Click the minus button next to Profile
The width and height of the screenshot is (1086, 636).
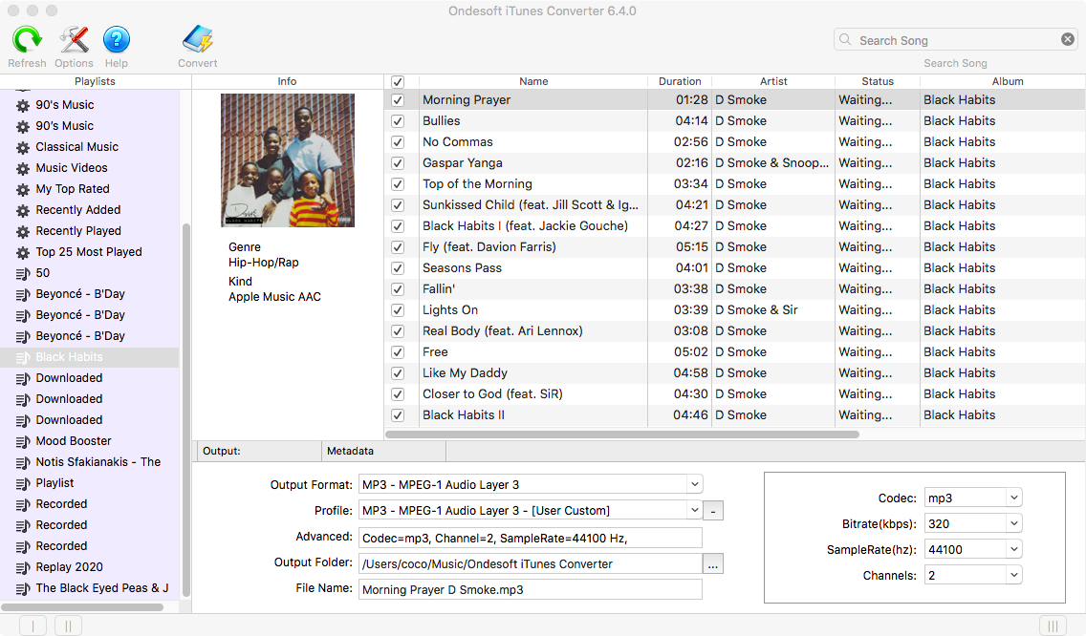(713, 512)
